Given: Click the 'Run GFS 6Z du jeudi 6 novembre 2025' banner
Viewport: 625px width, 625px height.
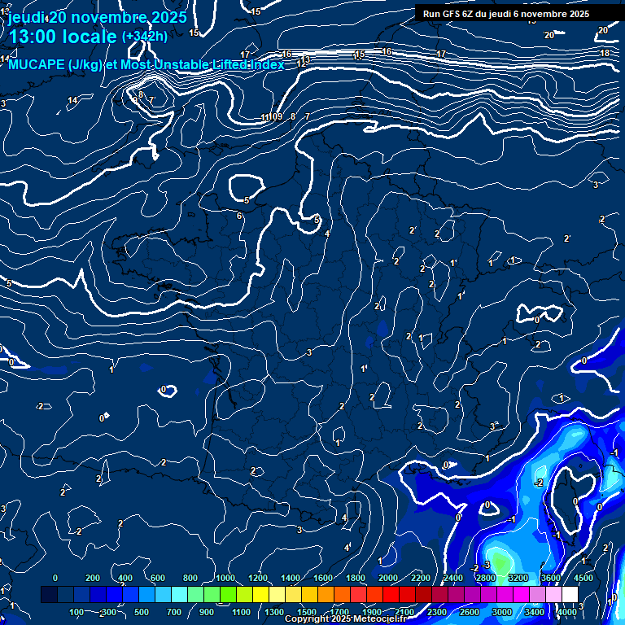Looking at the screenshot, I should 506,14.
